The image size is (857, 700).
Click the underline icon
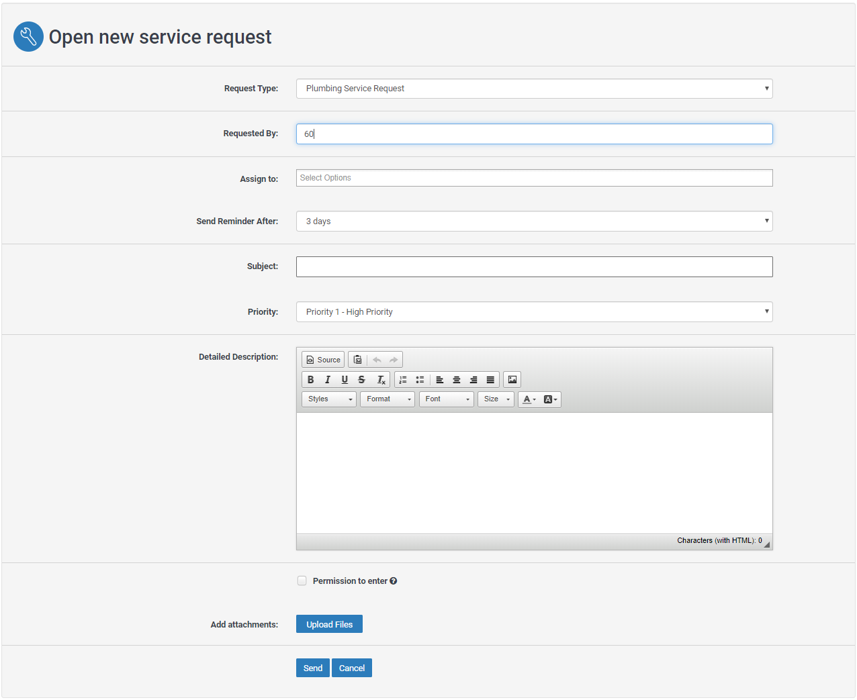pyautogui.click(x=345, y=380)
